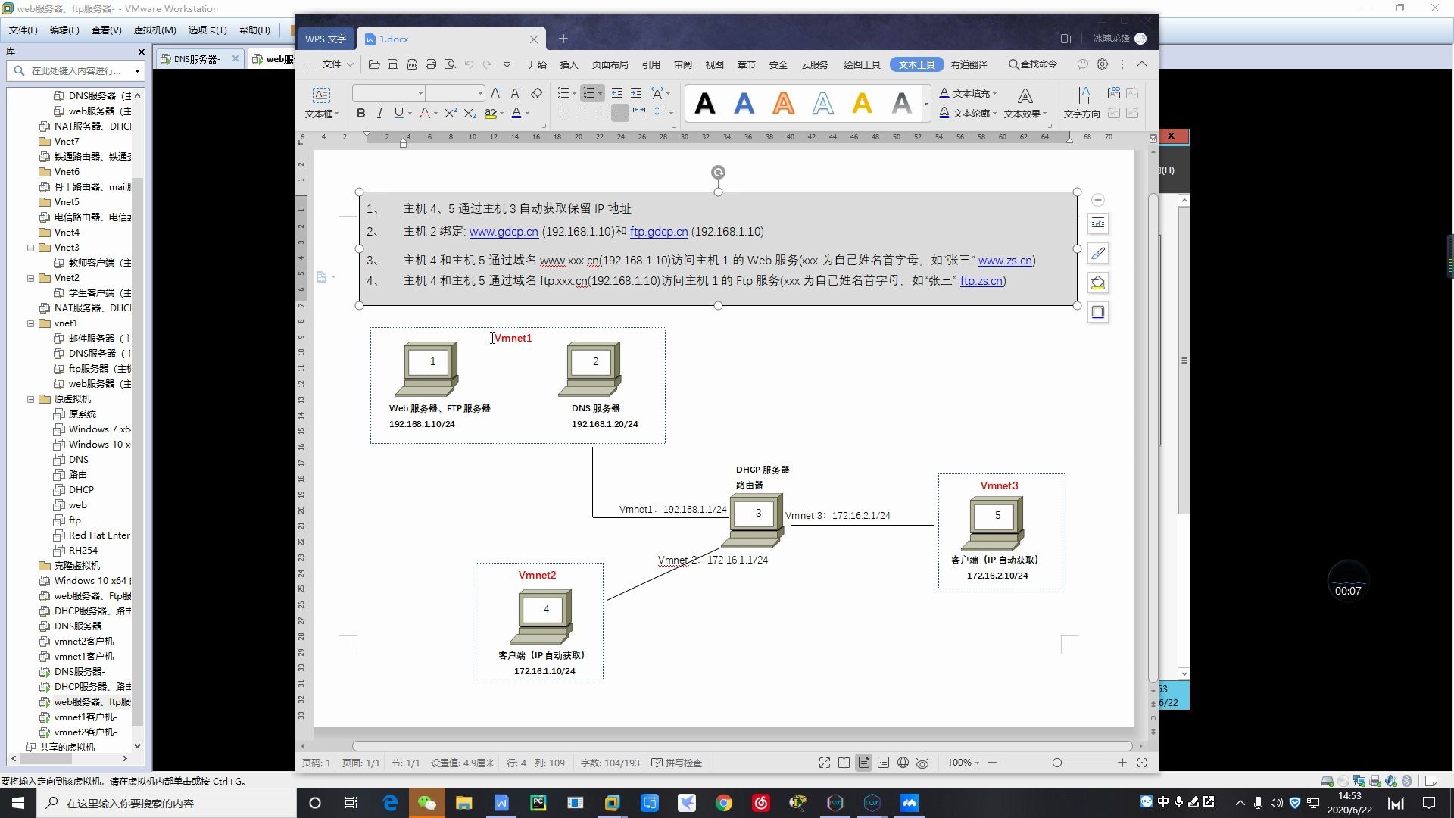Open the 文件 menu in WPS
This screenshot has width=1454, height=818.
331,64
